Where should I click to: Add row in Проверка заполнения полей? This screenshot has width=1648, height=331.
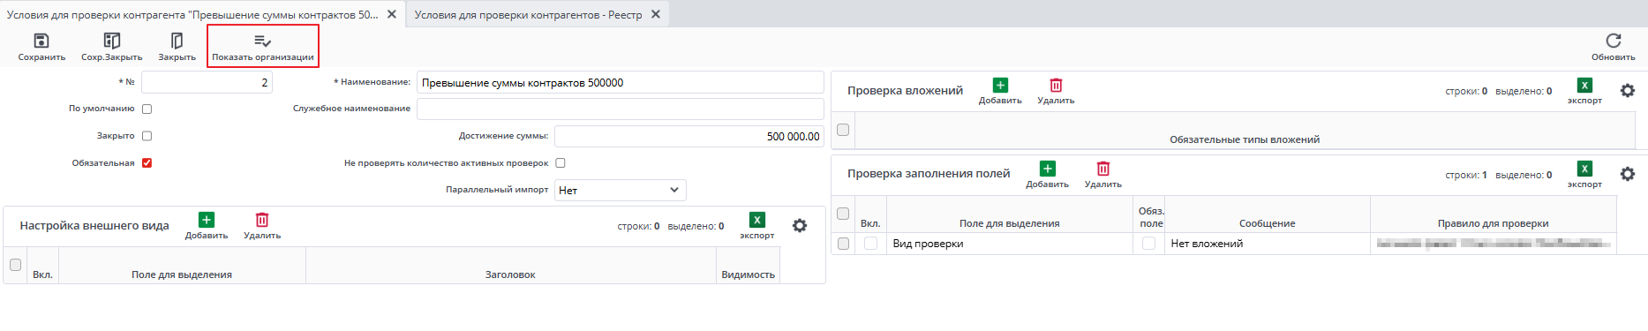point(1047,169)
